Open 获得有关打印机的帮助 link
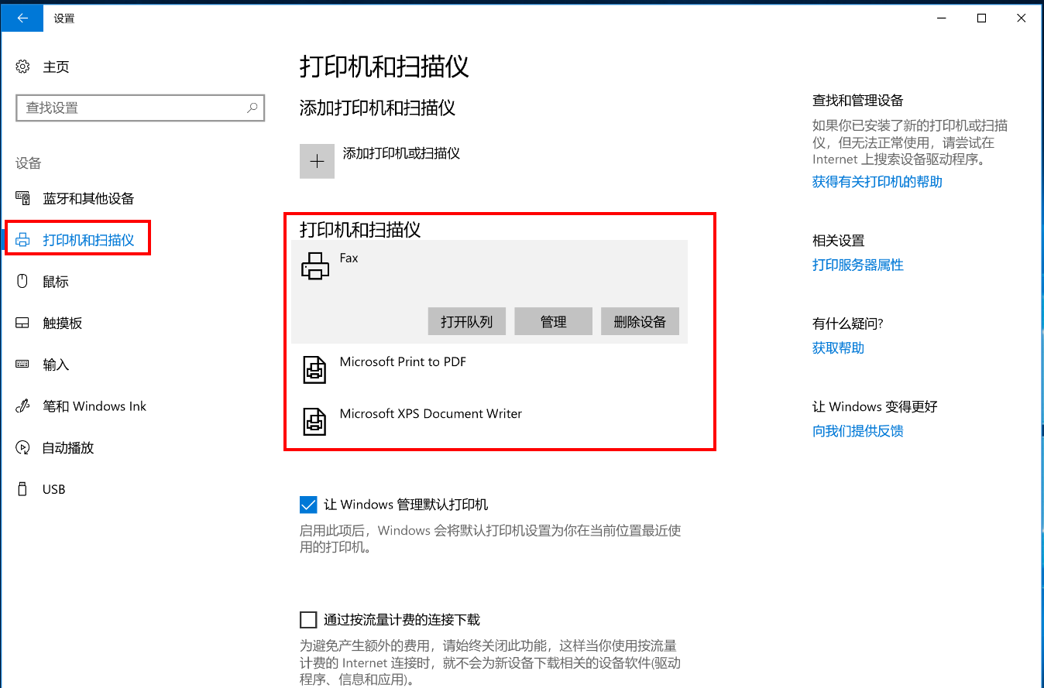 [877, 182]
